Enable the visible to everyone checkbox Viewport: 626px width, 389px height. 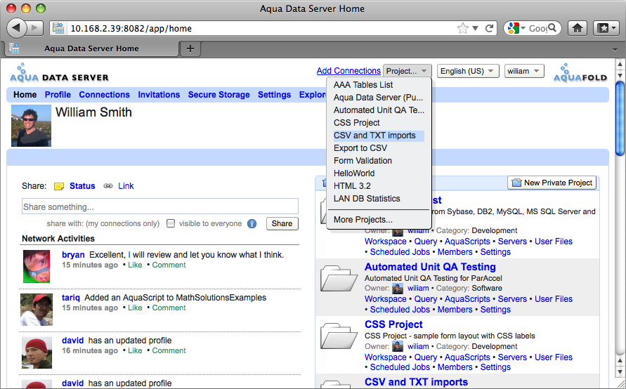point(170,224)
